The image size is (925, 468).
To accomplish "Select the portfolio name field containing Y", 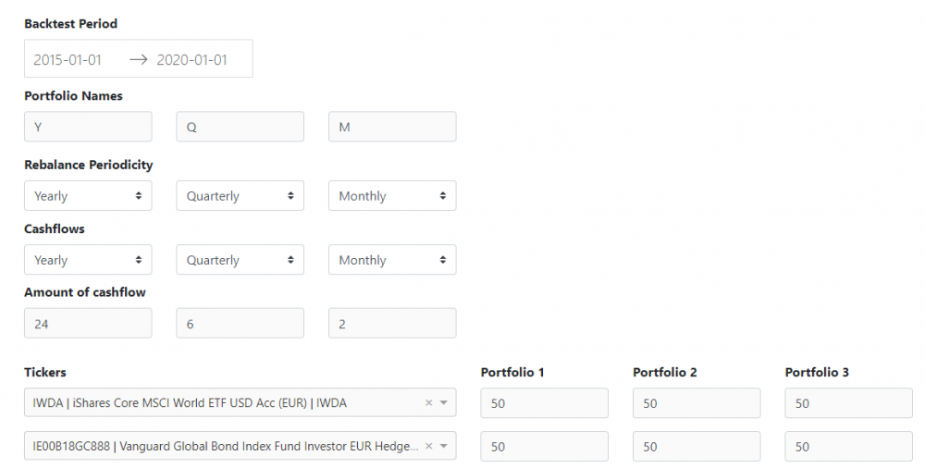I will click(x=88, y=128).
